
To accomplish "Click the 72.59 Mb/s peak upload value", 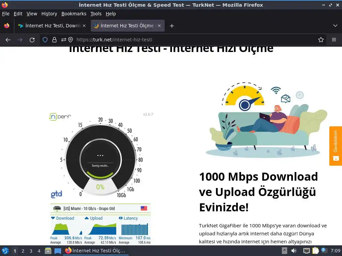I will (107, 238).
